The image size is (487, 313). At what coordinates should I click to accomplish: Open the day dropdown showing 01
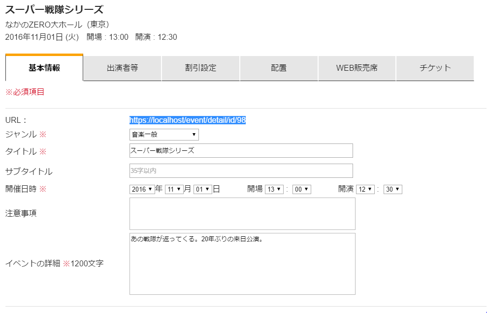click(x=203, y=189)
